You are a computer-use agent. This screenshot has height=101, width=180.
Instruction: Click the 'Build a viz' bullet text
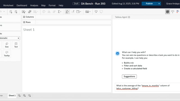(x=129, y=63)
